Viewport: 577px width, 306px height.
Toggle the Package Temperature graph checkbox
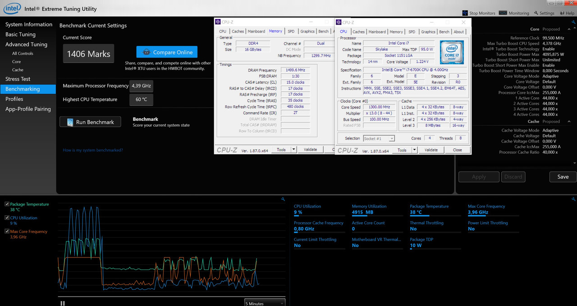pos(7,204)
